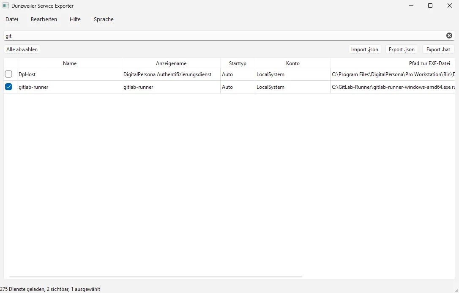
Task: Click the Import .json button
Action: coord(365,49)
